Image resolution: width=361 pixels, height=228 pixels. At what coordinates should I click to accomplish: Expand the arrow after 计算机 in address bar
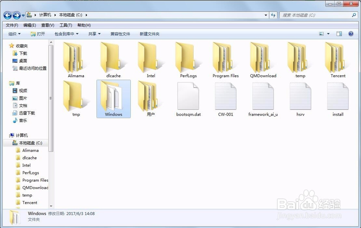tap(55, 15)
